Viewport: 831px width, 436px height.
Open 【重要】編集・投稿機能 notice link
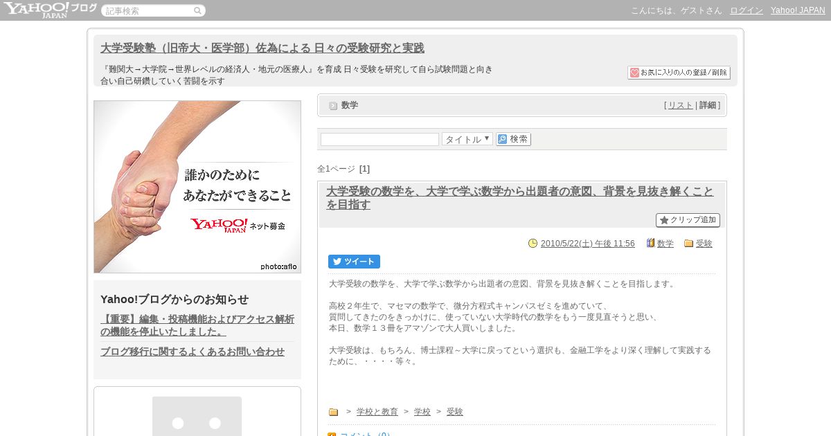[x=197, y=325]
